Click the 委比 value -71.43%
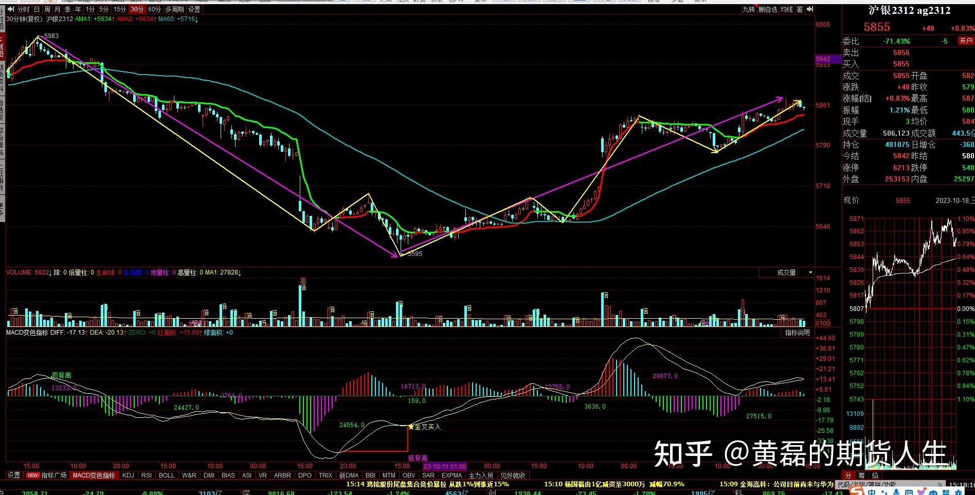 (x=896, y=41)
